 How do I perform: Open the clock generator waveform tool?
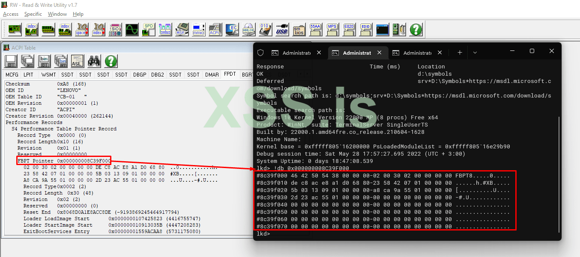(132, 30)
